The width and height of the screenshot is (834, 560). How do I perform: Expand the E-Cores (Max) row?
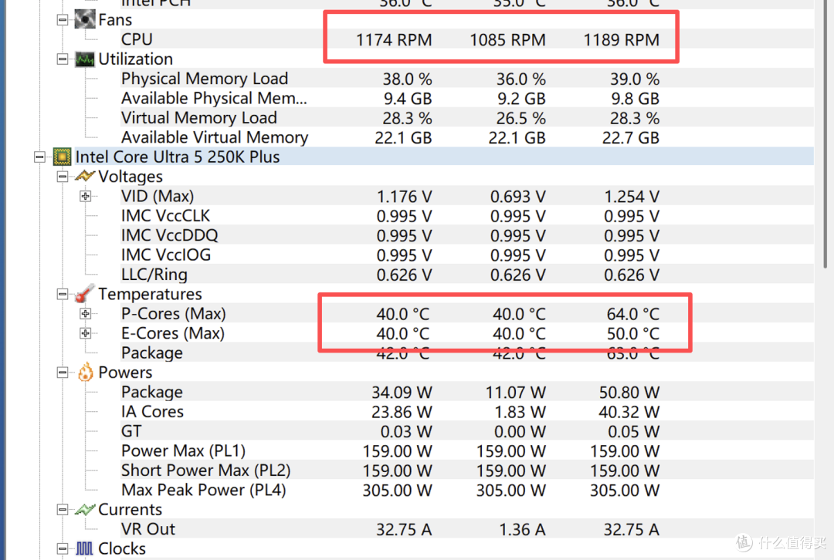click(x=85, y=333)
